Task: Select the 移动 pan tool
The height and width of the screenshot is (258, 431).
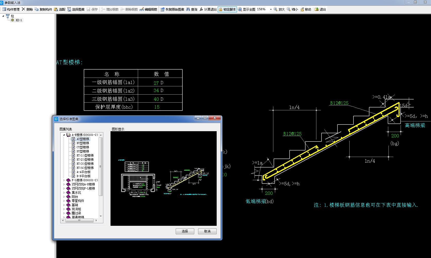Action: pos(306,9)
